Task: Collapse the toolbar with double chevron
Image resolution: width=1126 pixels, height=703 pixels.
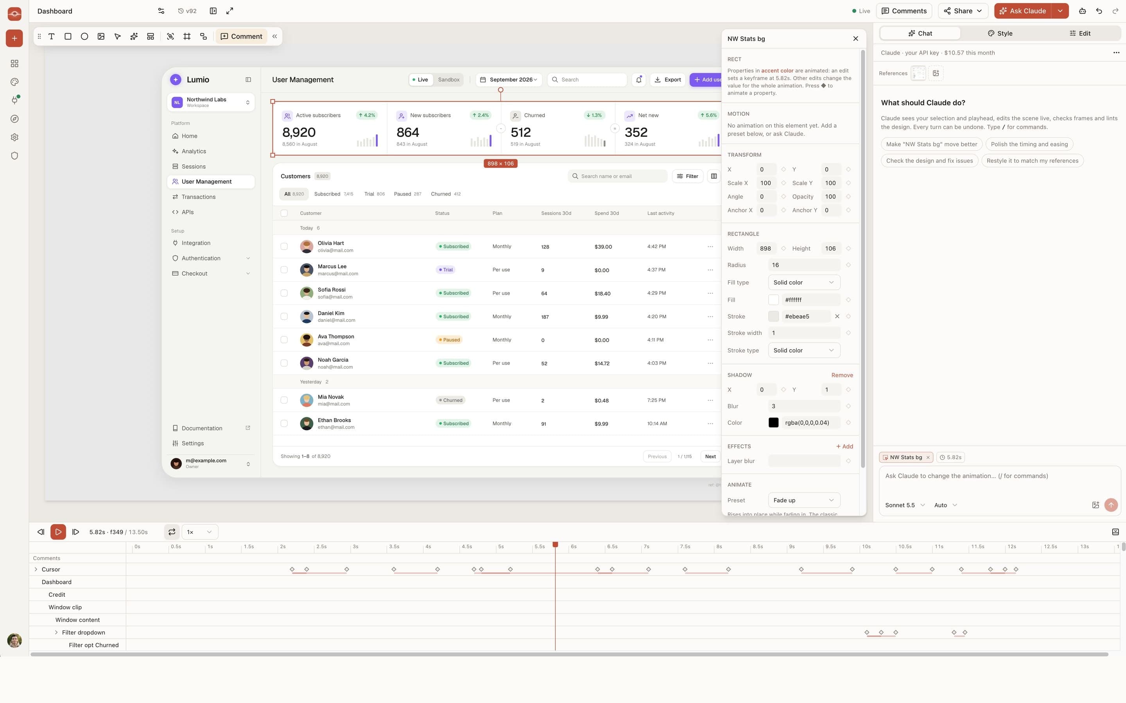Action: point(274,36)
